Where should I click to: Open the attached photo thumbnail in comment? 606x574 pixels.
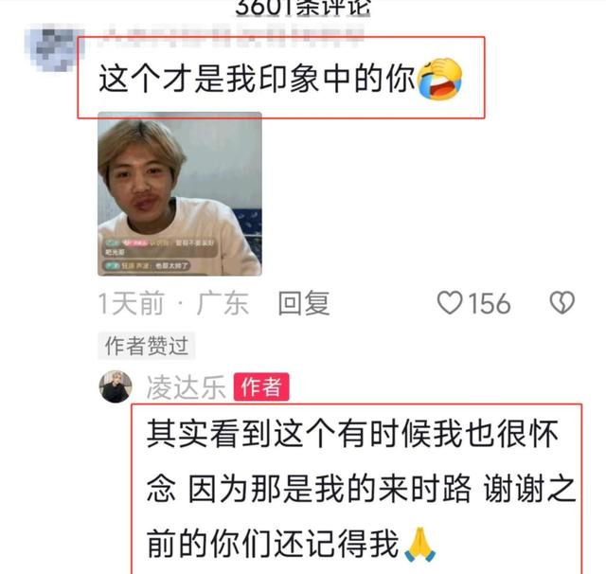(x=180, y=194)
